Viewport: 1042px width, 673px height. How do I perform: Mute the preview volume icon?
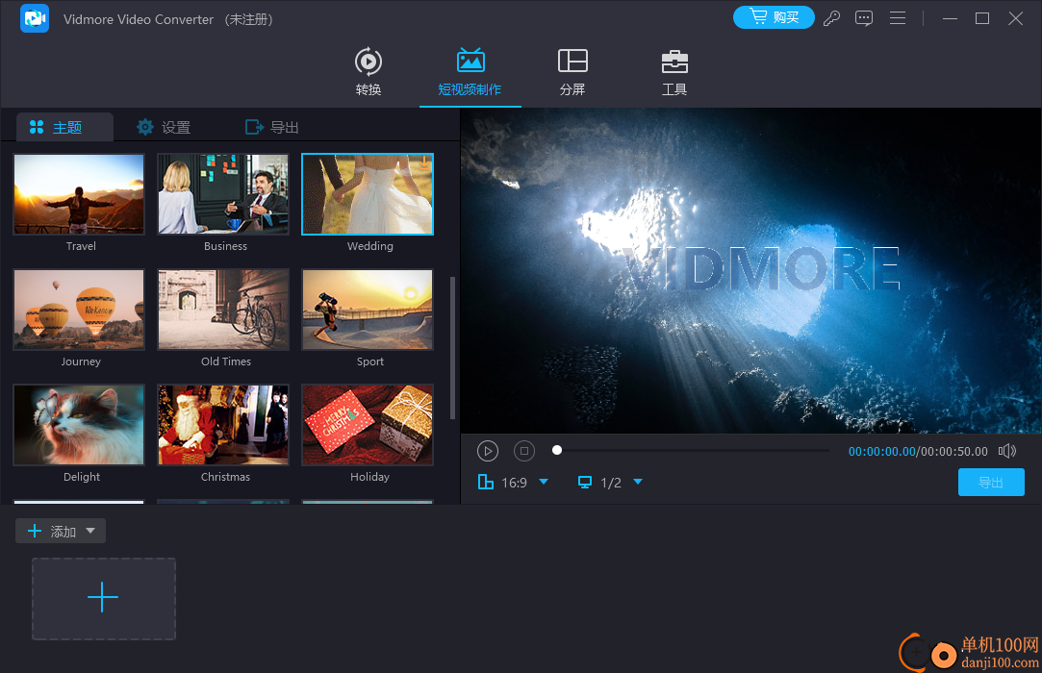tap(1006, 451)
